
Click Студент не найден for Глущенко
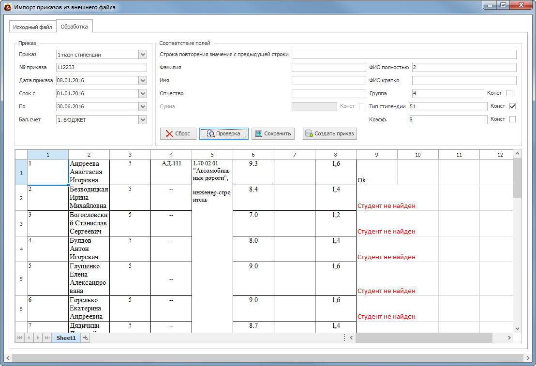point(386,291)
